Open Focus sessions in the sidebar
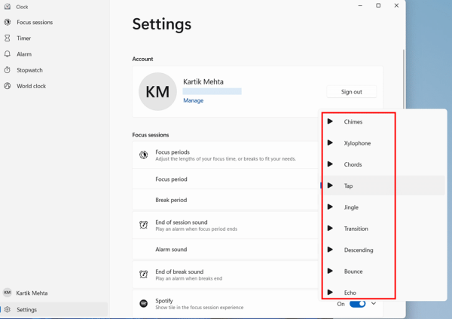The image size is (452, 319). 35,22
